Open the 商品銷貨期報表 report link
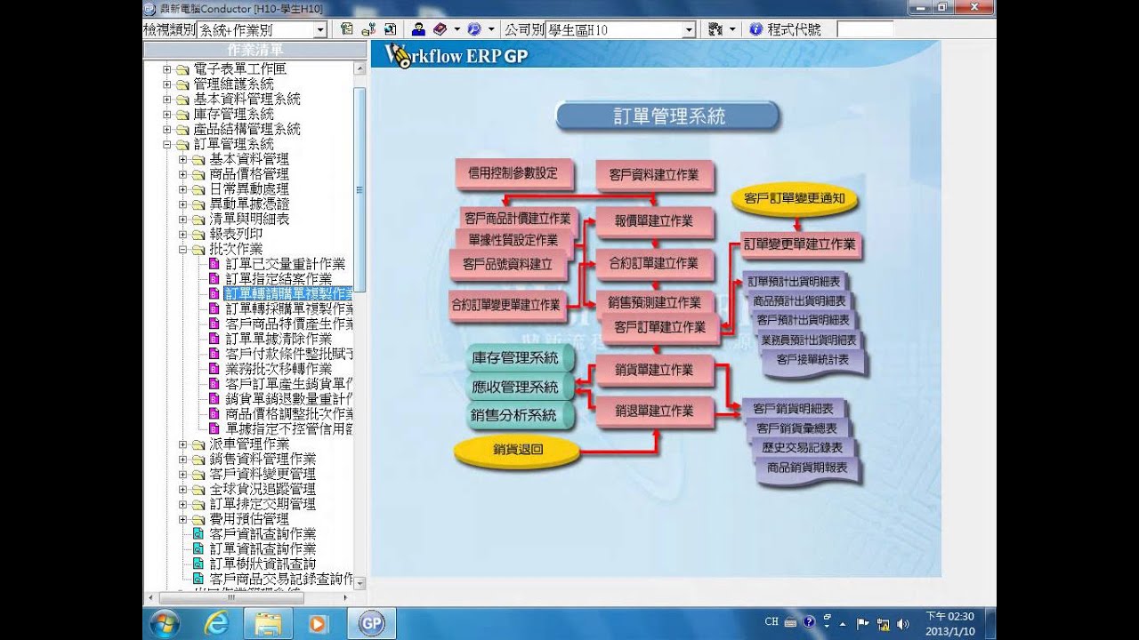 coord(807,468)
